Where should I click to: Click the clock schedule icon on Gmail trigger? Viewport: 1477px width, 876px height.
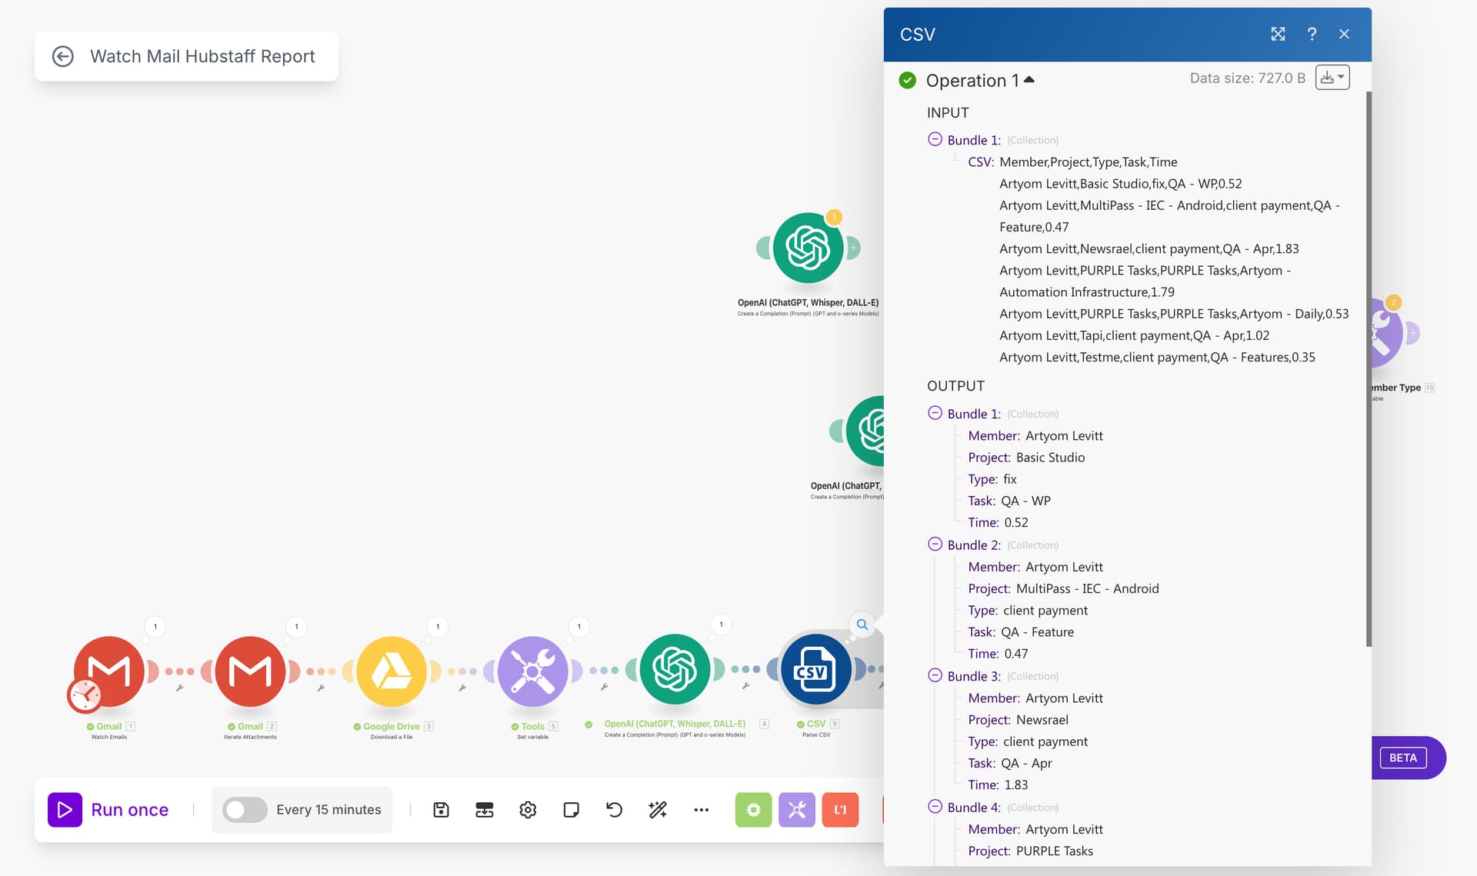(85, 696)
